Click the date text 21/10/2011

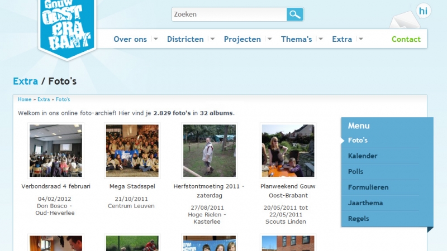[x=131, y=199]
